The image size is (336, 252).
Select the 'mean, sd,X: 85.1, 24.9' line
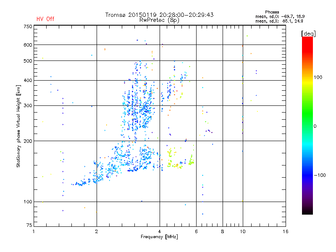279,21
